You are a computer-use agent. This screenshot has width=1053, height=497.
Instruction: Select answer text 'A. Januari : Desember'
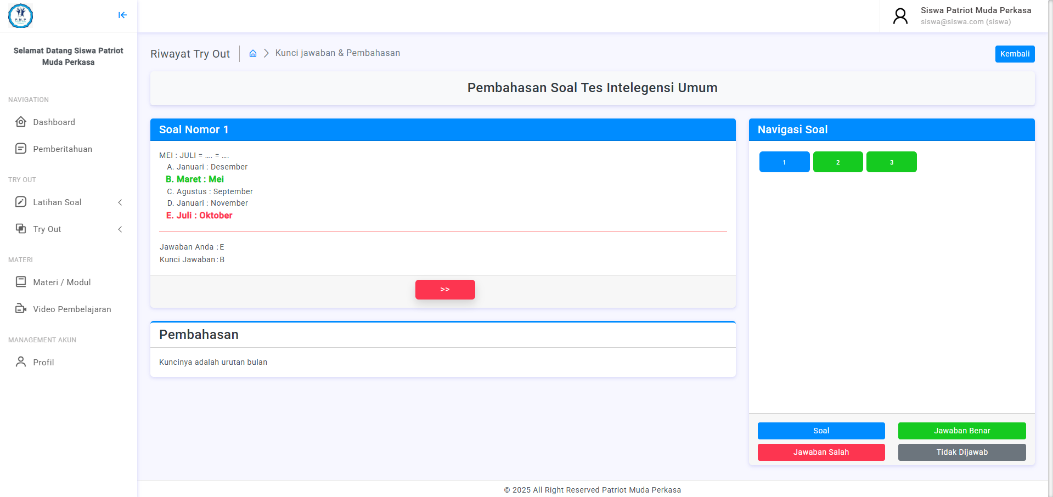(x=207, y=167)
